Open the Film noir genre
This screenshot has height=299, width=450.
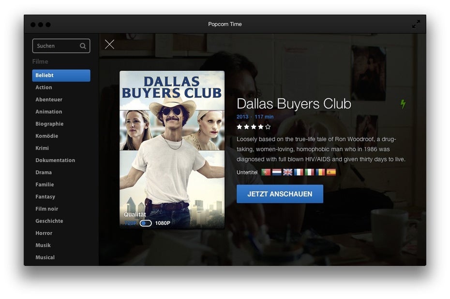click(47, 209)
